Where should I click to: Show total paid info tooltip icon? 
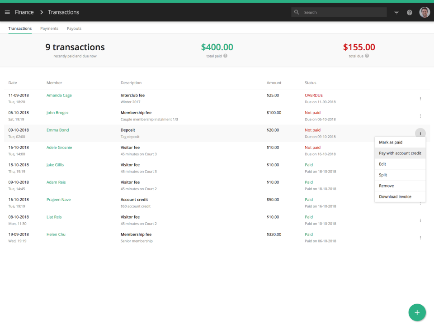tap(225, 56)
